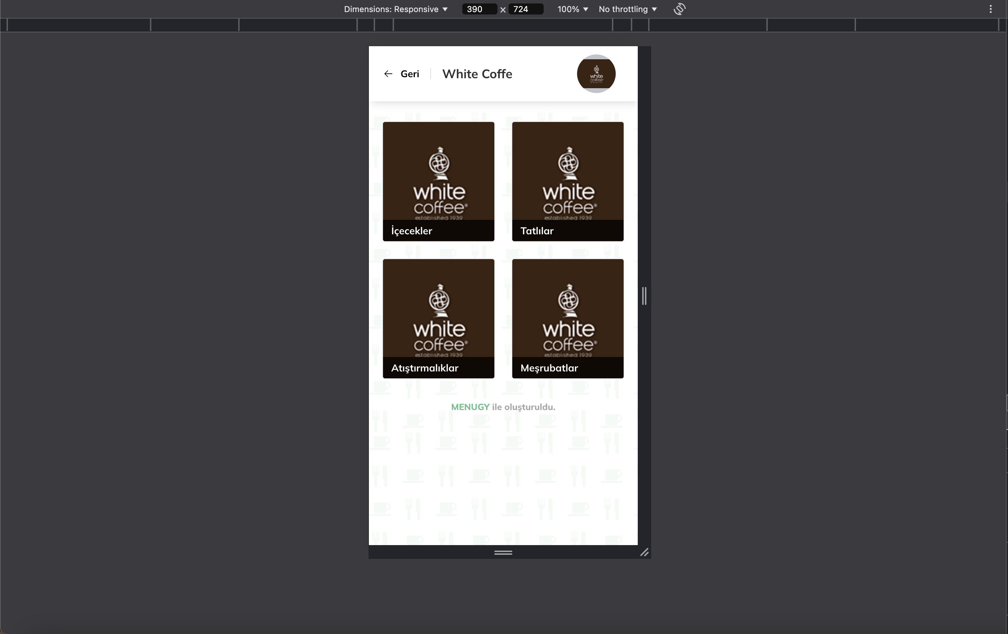Grab the corner diagonal viewport resize handle
This screenshot has width=1008, height=634.
pyautogui.click(x=644, y=552)
